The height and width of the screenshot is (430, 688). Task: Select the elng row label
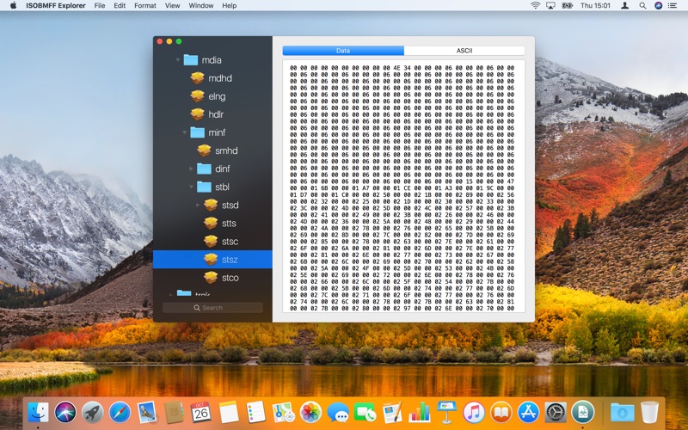[217, 96]
